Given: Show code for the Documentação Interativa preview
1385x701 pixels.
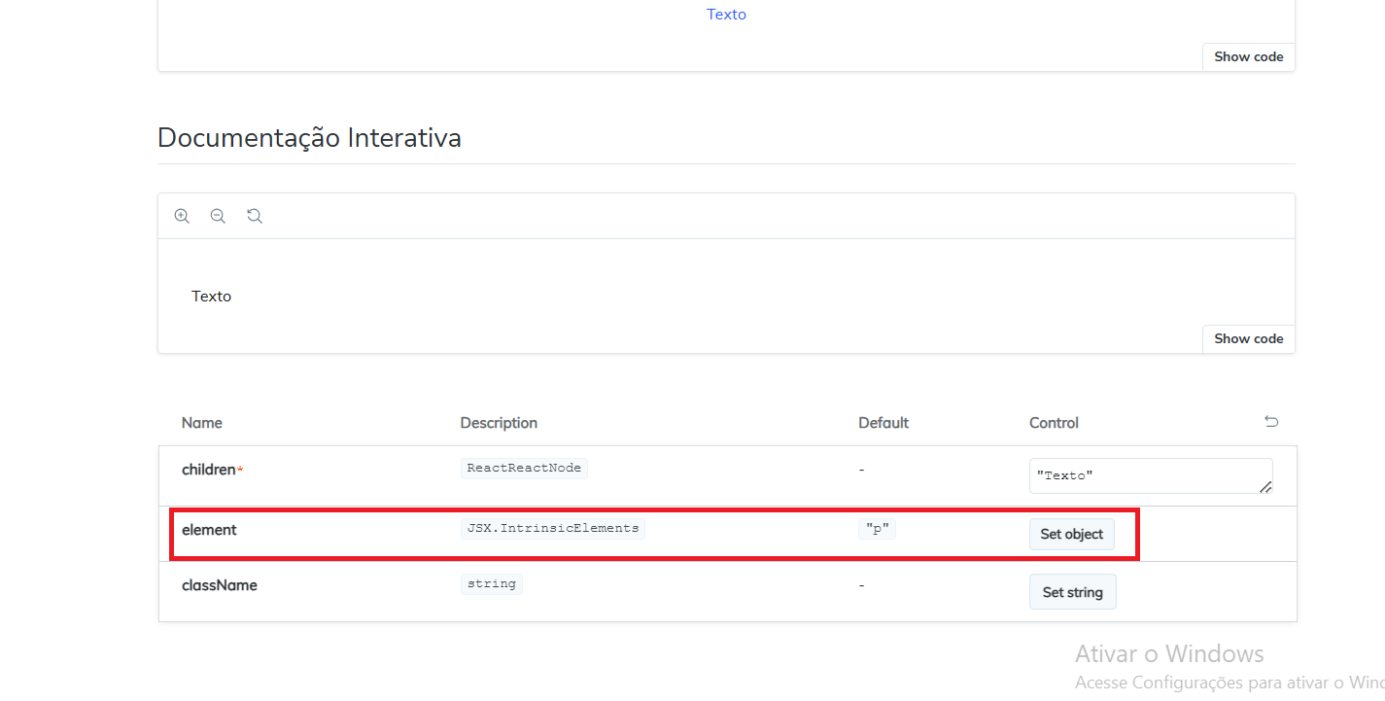Looking at the screenshot, I should [1248, 338].
